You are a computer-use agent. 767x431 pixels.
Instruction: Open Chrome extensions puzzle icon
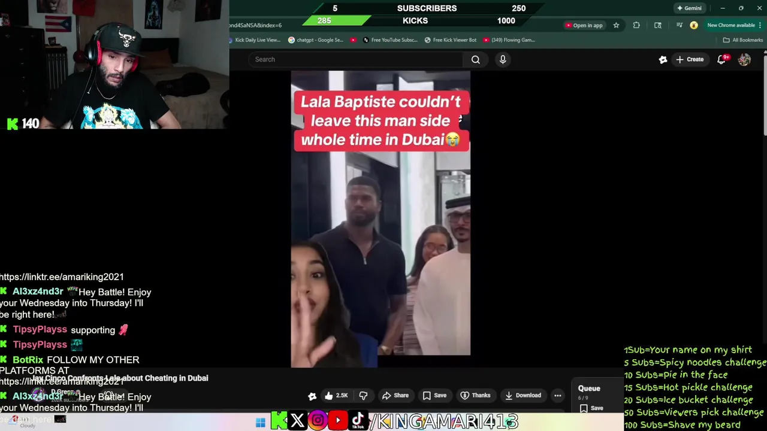636,25
